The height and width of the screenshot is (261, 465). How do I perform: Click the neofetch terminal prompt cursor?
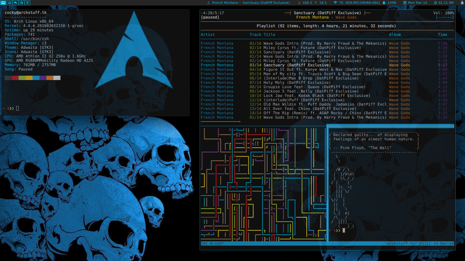[x=17, y=108]
